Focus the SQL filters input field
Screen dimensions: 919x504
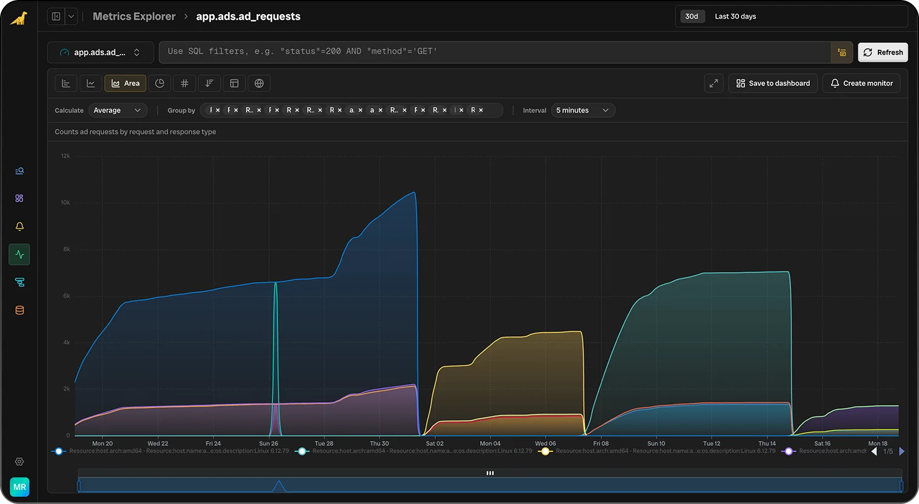point(494,52)
